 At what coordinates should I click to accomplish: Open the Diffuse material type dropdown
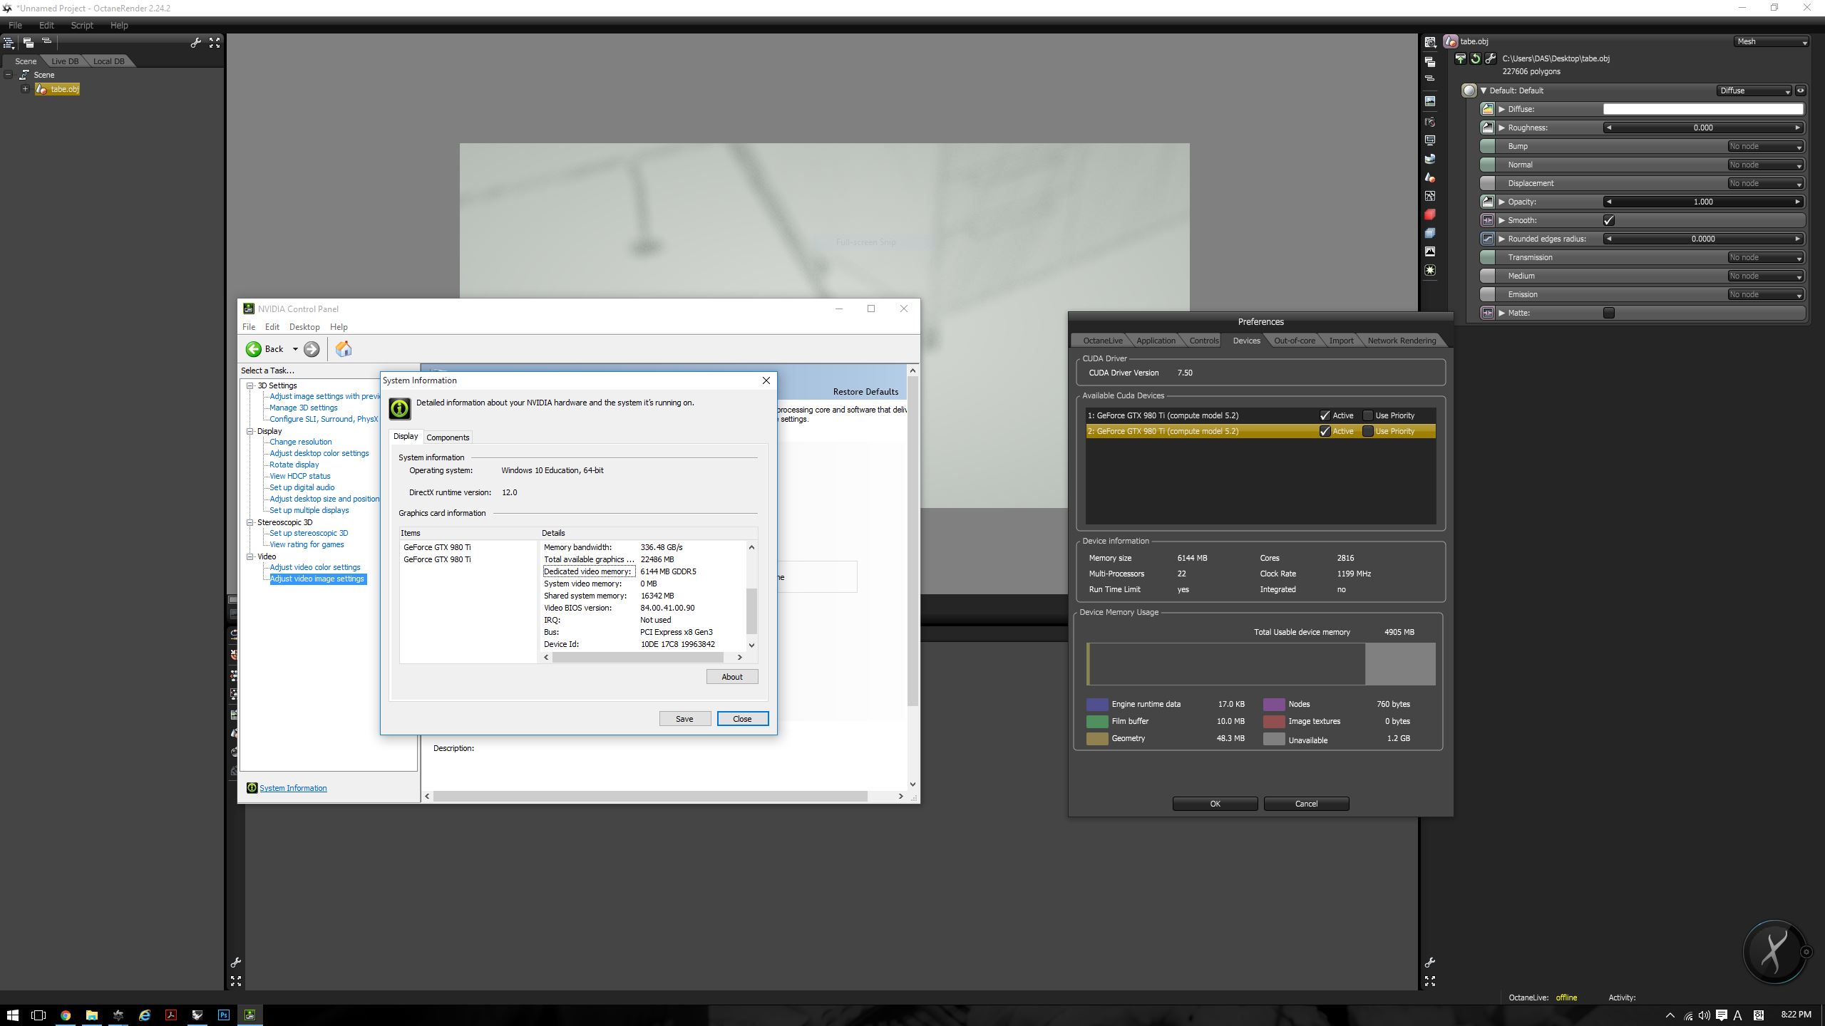point(1754,90)
